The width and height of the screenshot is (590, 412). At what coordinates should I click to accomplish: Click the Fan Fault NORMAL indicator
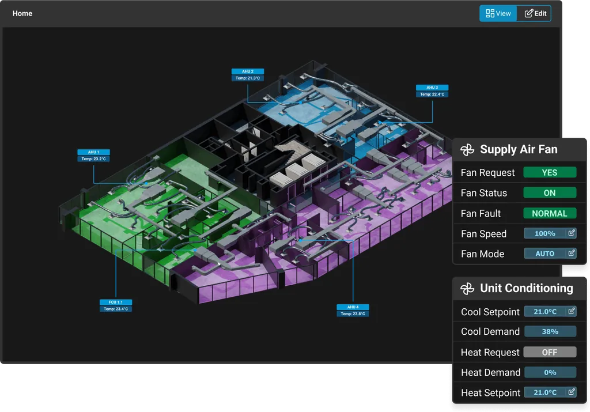550,213
